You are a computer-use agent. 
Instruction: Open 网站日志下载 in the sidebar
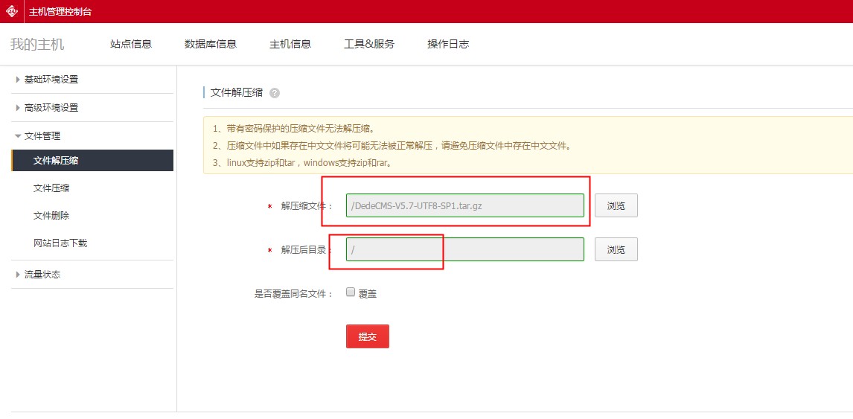tap(60, 243)
